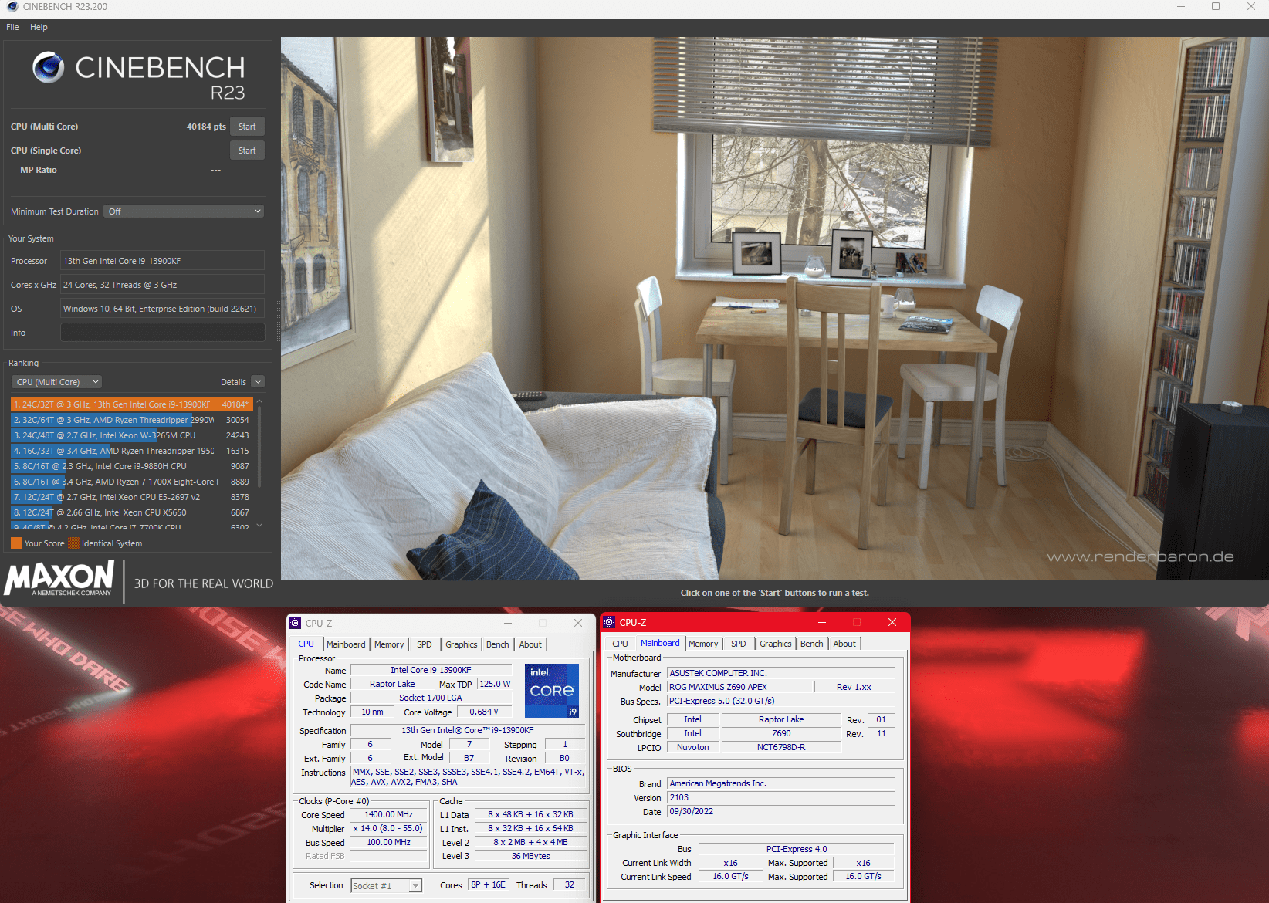The height and width of the screenshot is (903, 1269).
Task: Switch to Bench tab in left CPU-Z window
Action: [x=498, y=644]
